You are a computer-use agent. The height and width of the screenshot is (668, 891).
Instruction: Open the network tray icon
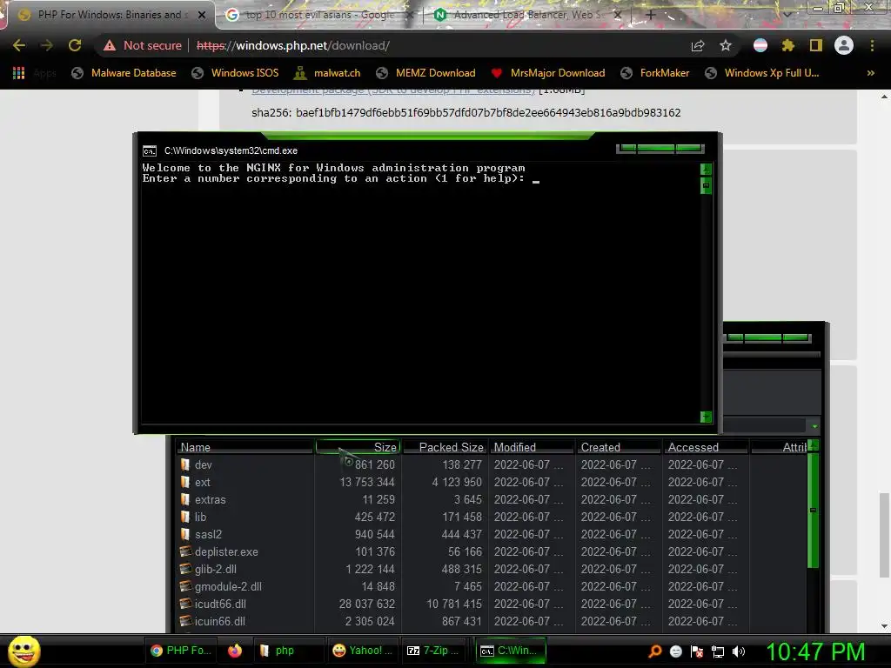click(x=718, y=651)
